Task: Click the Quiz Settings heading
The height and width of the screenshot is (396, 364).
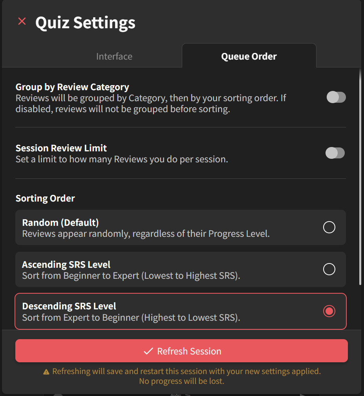Action: [85, 22]
